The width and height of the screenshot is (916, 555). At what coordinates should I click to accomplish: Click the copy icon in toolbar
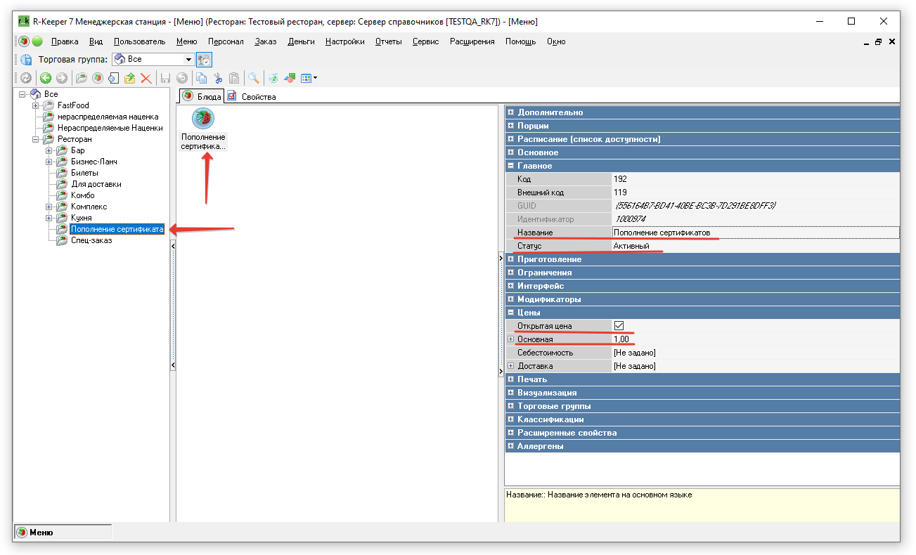click(x=202, y=78)
